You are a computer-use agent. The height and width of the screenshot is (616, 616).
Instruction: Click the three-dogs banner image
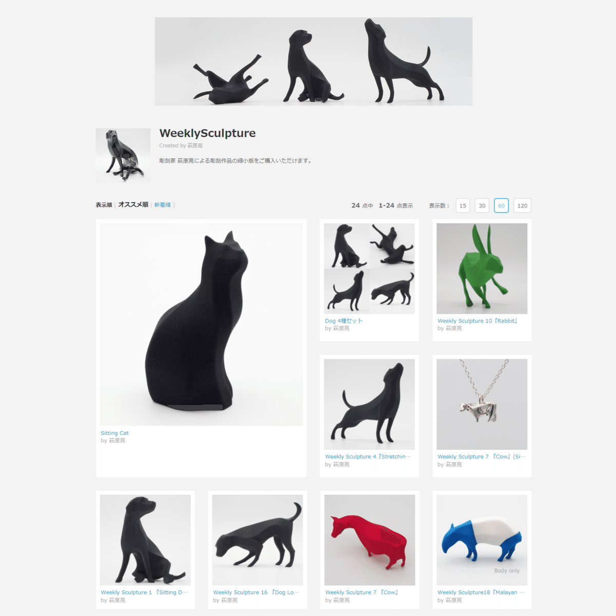[314, 62]
